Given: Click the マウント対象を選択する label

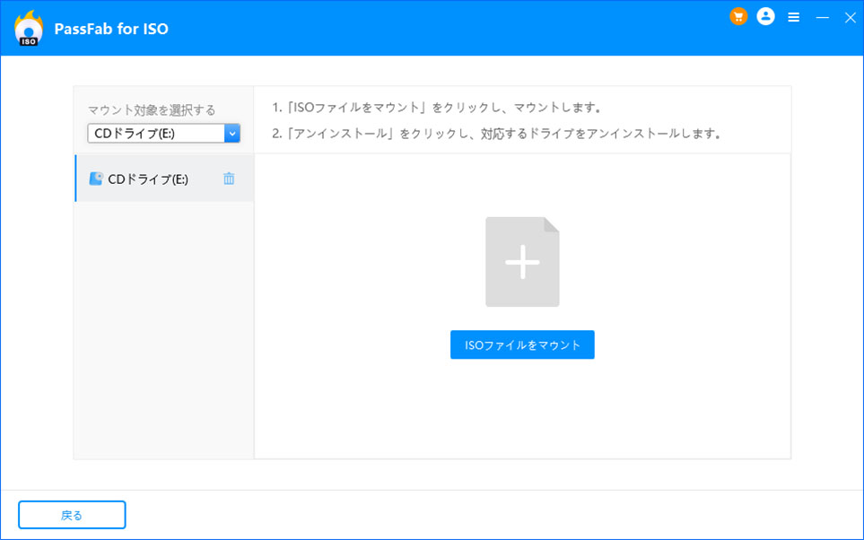Looking at the screenshot, I should [152, 110].
